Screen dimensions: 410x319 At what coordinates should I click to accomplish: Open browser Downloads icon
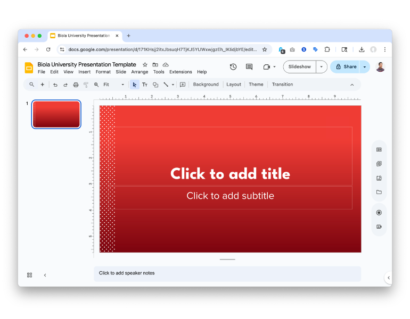[362, 49]
